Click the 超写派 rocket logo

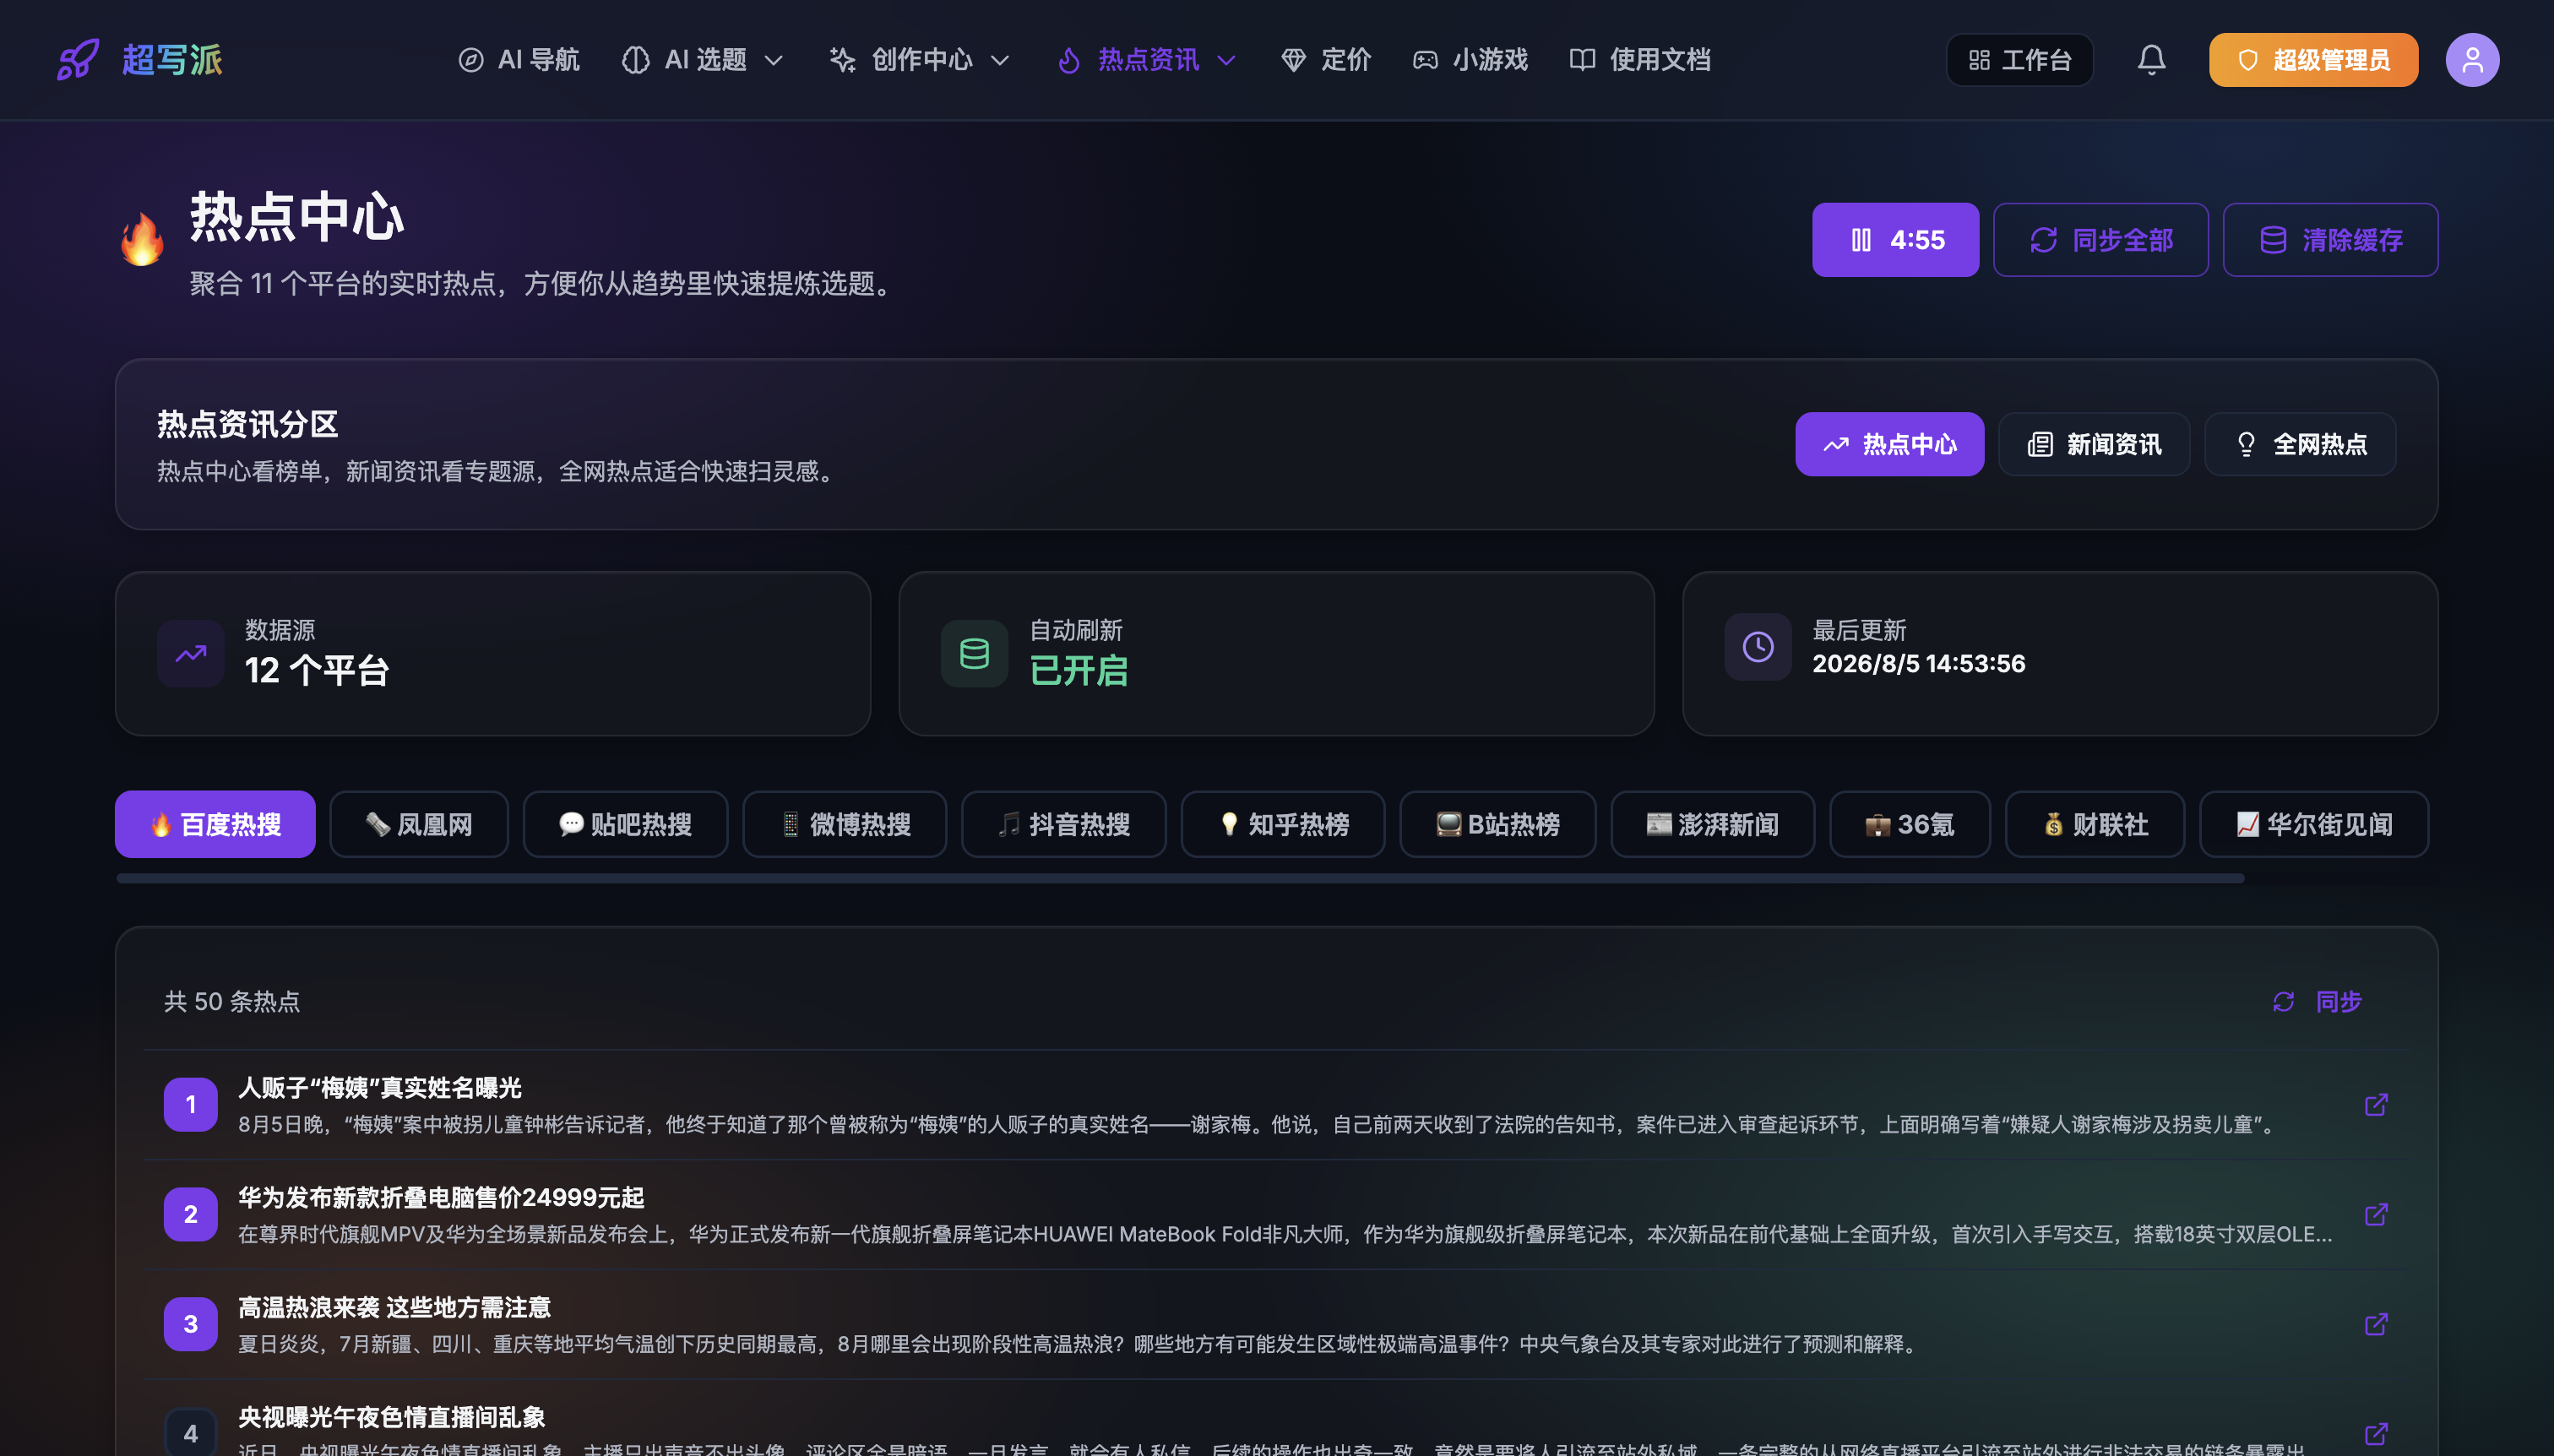tap(78, 60)
